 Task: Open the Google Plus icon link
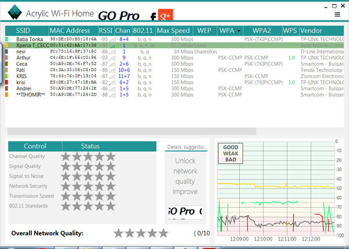tap(165, 15)
